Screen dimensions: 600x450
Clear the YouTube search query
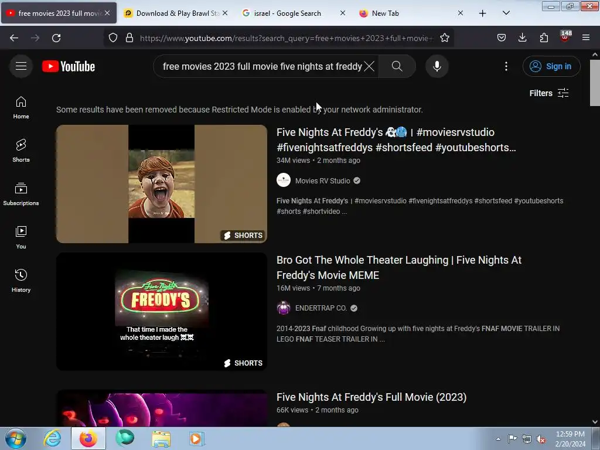point(369,66)
